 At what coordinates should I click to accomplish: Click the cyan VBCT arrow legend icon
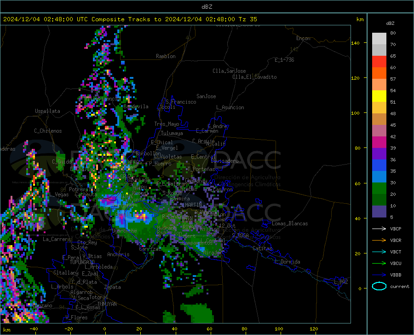379,252
